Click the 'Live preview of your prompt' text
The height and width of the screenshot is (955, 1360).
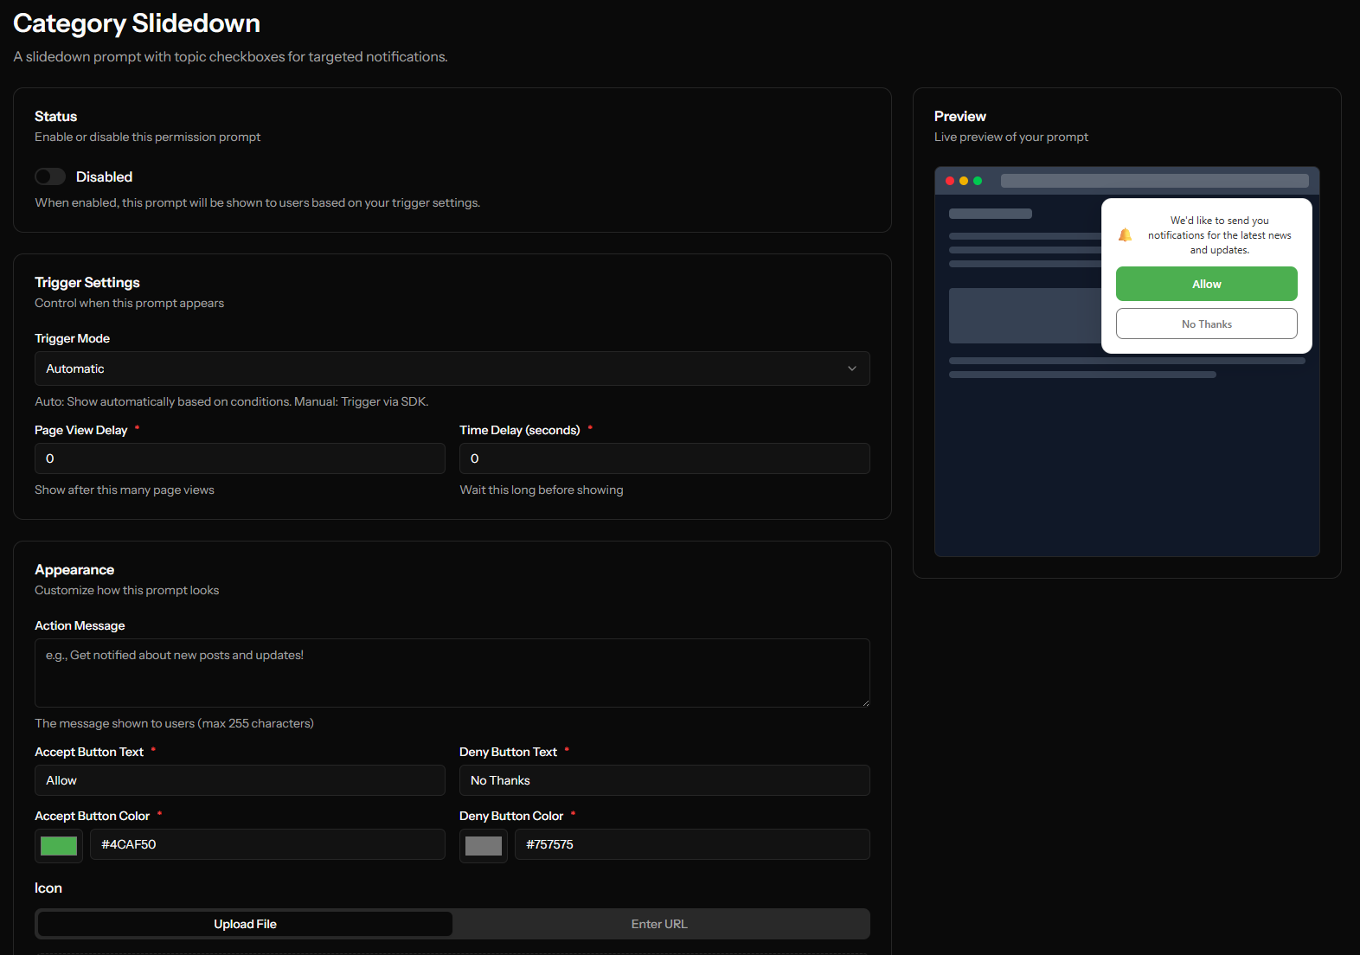tap(1010, 137)
